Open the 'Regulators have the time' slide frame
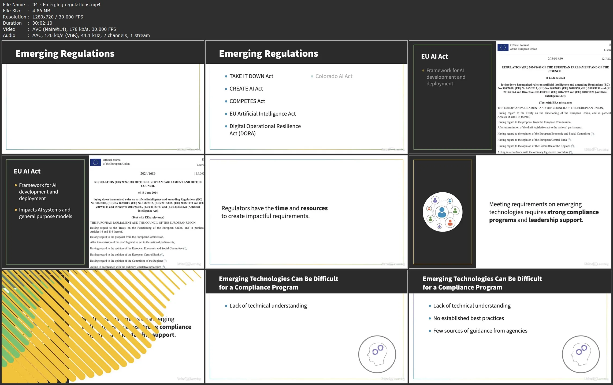Viewport: 613px width, 385px height. click(x=306, y=212)
